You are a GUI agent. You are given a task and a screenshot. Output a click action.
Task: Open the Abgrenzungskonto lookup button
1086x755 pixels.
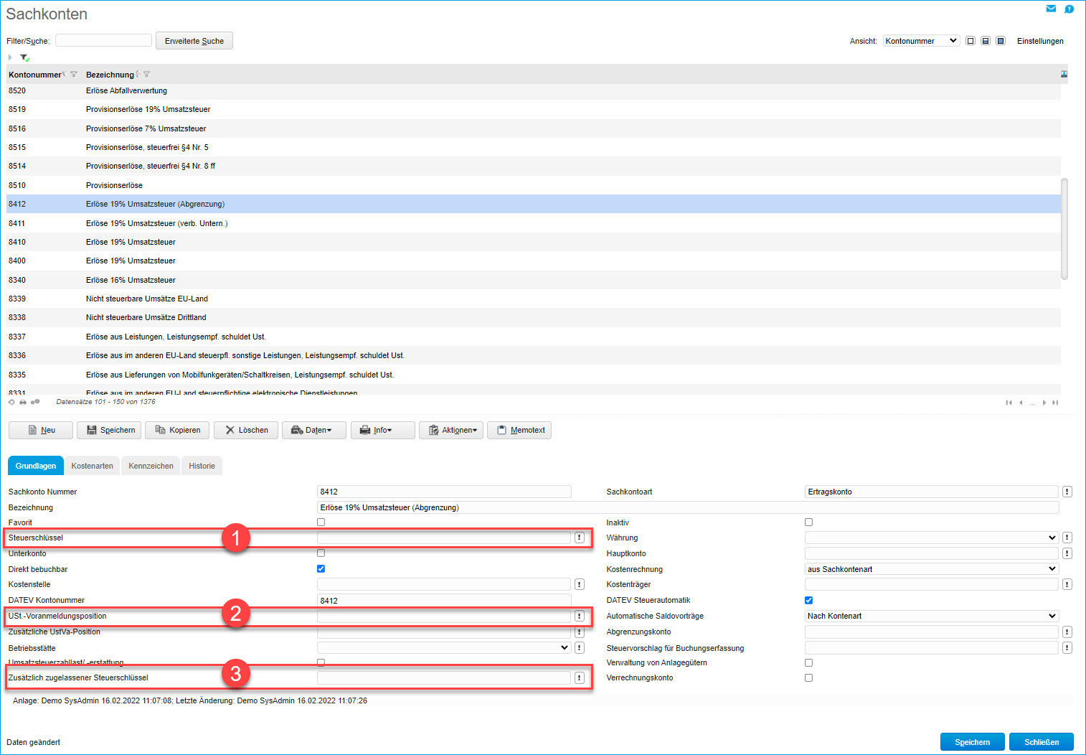pos(1067,632)
